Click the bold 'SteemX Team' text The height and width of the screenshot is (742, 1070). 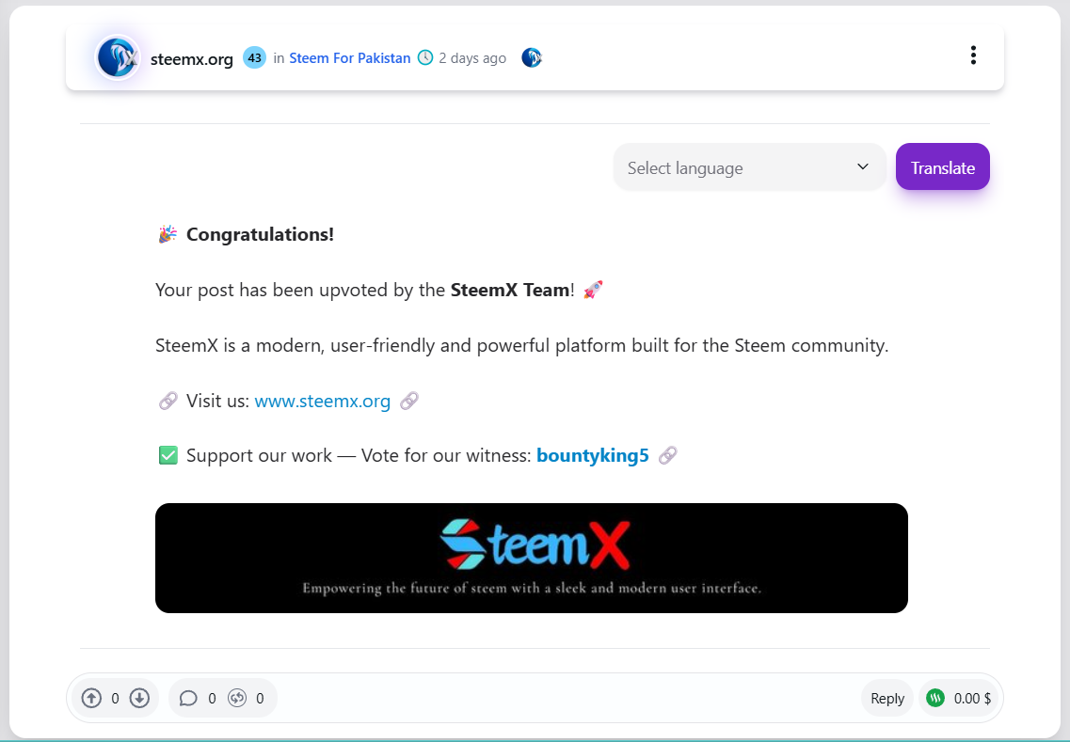coord(510,291)
